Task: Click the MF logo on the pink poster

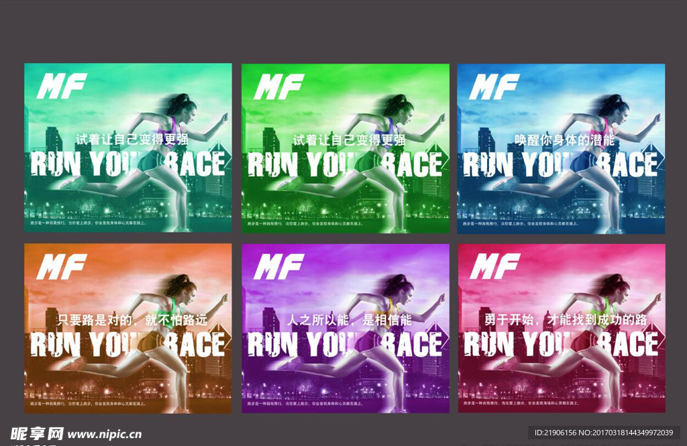Action: (494, 266)
